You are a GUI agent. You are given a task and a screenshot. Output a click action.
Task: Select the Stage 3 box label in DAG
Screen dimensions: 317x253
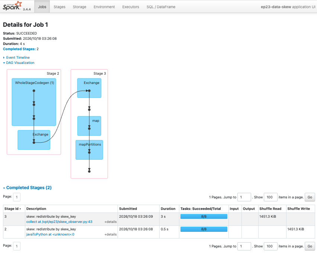tap(100, 74)
